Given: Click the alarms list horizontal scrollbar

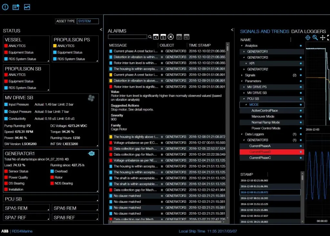Looking at the screenshot, I should tap(166, 222).
